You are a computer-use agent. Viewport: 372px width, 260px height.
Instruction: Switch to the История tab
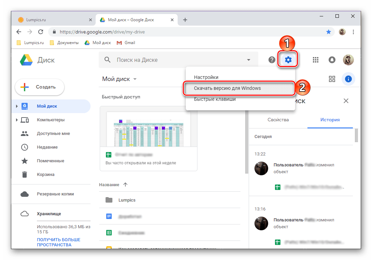330,120
